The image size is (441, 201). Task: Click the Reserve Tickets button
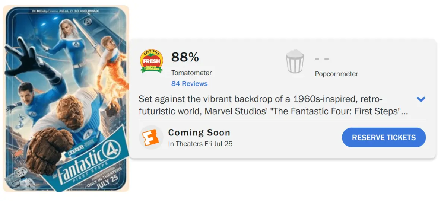[x=384, y=137]
